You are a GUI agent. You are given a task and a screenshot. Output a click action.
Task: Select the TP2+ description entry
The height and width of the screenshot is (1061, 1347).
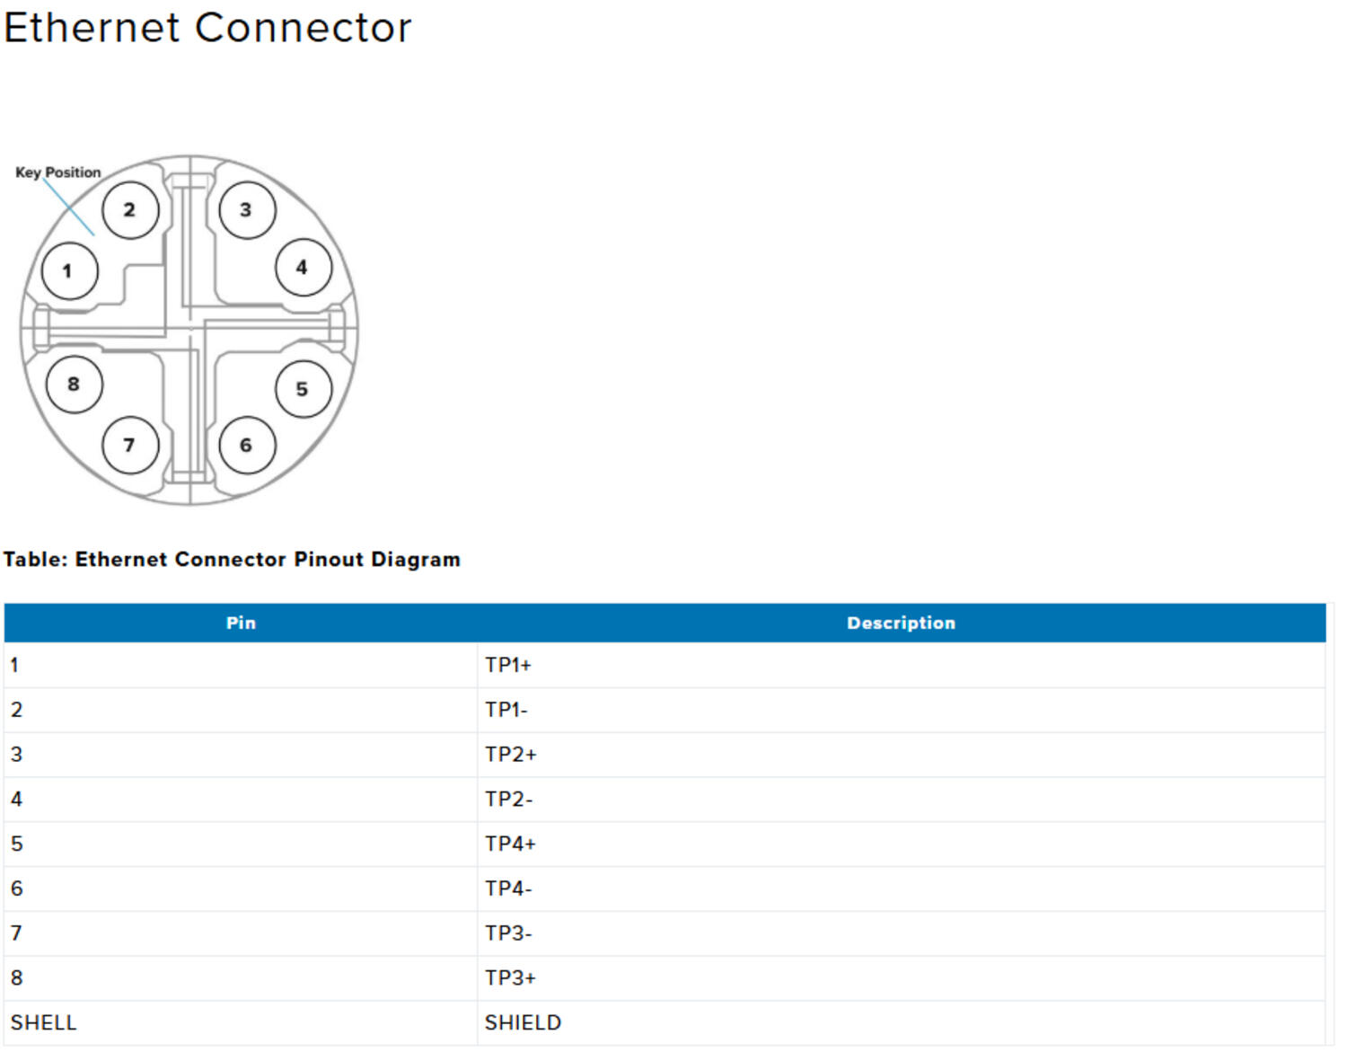509,755
